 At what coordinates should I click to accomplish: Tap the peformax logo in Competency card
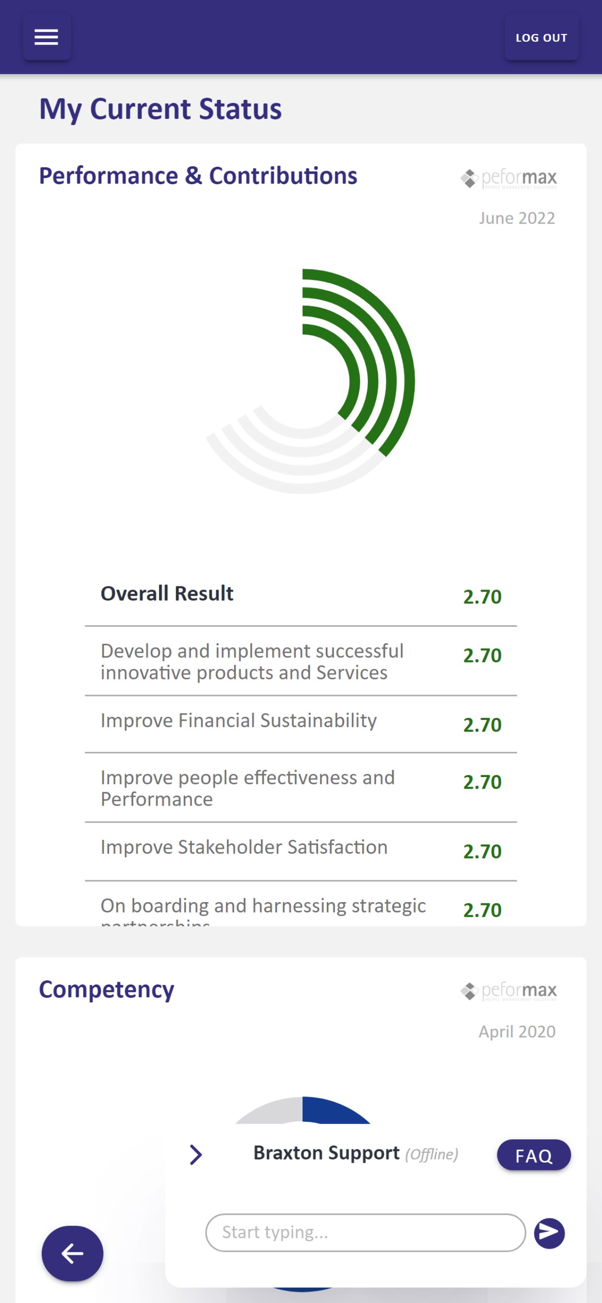pyautogui.click(x=508, y=991)
